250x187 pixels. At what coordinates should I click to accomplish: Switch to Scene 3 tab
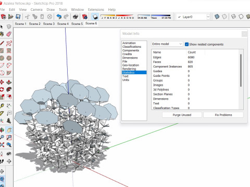point(49,24)
